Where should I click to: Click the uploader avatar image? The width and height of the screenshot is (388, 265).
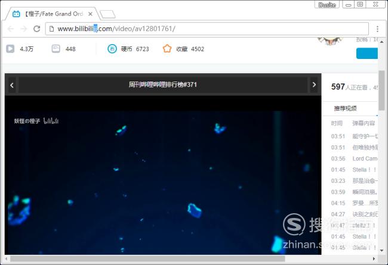pos(330,41)
